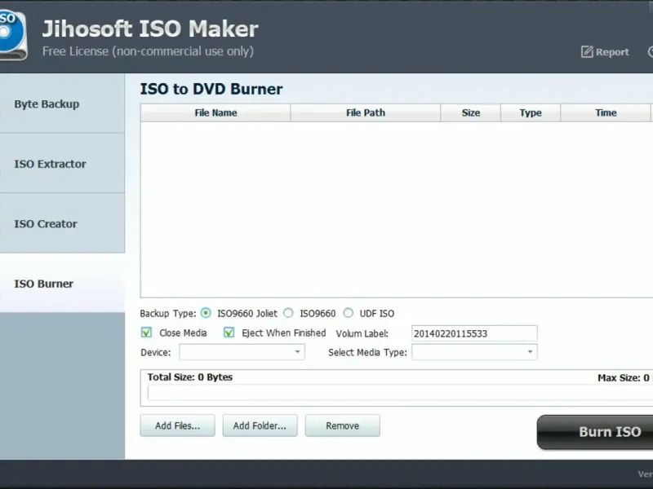Click the Jihosoft ISO Maker disc logo

pos(12,35)
